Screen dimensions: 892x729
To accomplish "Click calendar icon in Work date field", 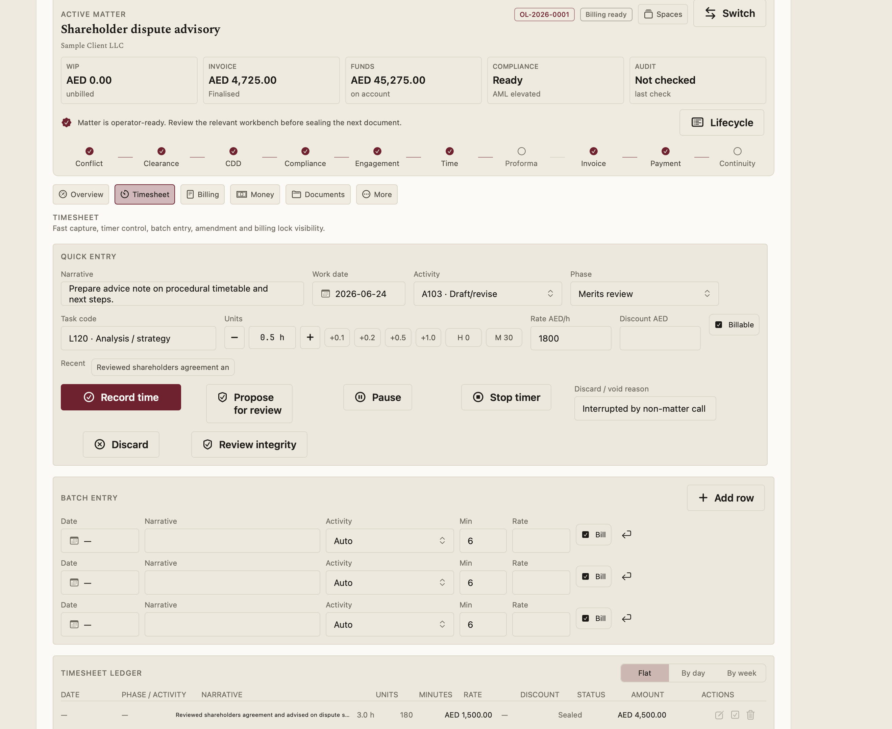I will pos(325,294).
